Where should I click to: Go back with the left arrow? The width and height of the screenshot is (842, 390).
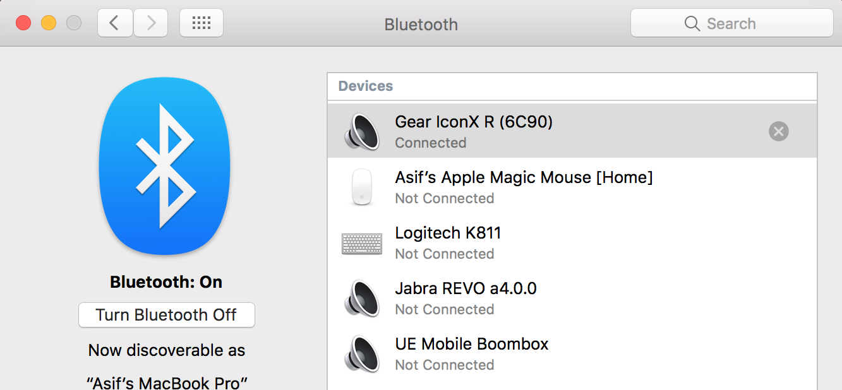point(115,23)
